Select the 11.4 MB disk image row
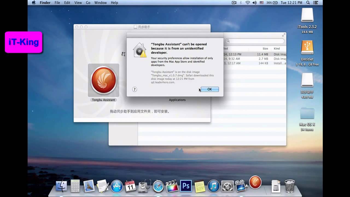The width and height of the screenshot is (350, 197). click(x=255, y=54)
